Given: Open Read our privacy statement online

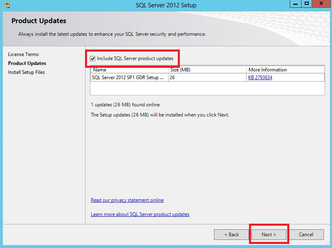Looking at the screenshot, I should 127,200.
